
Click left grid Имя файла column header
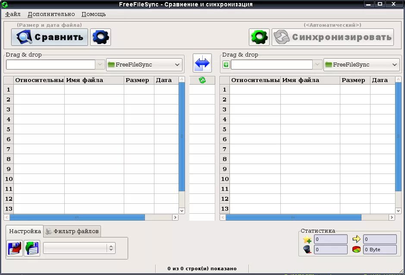[x=94, y=80]
